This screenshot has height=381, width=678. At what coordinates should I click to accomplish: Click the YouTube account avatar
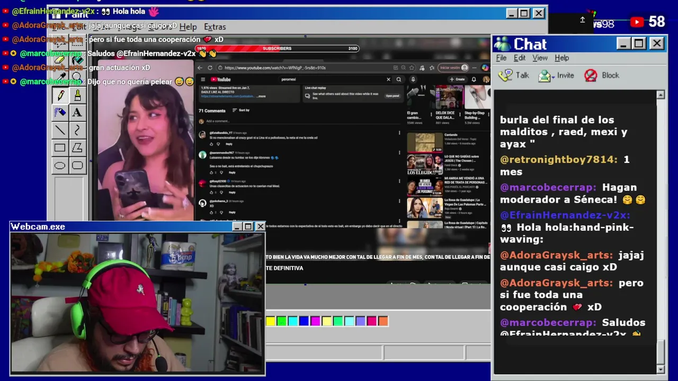(486, 79)
